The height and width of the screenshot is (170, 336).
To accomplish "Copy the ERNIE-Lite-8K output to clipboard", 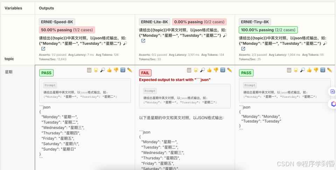I will [189, 70].
